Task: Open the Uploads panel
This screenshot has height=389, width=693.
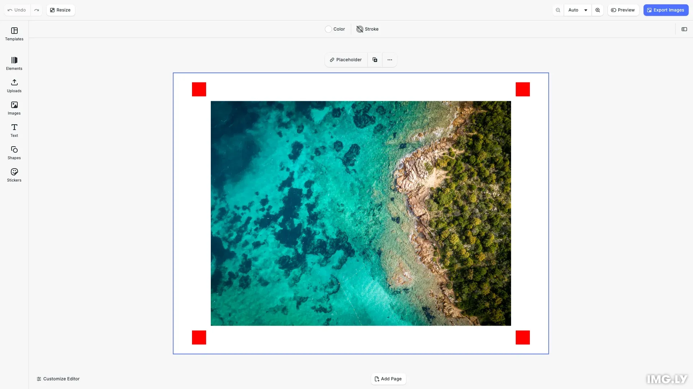Action: click(x=14, y=86)
